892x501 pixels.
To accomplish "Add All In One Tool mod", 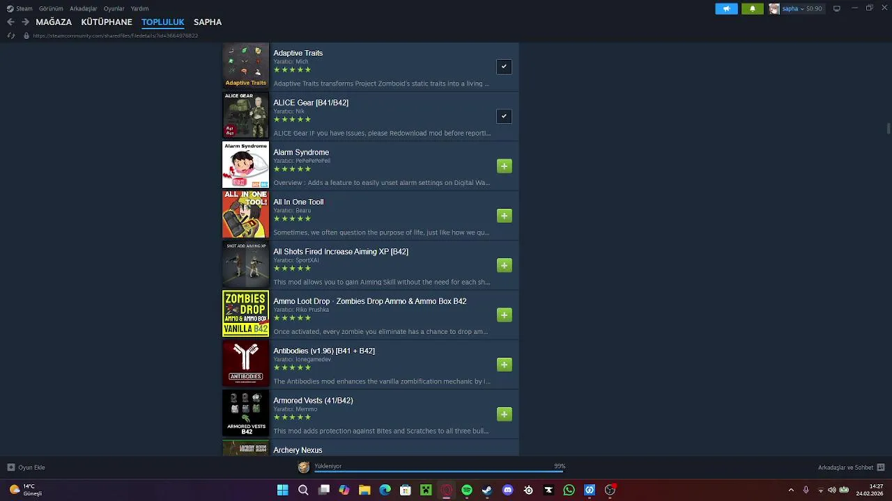I will (505, 216).
